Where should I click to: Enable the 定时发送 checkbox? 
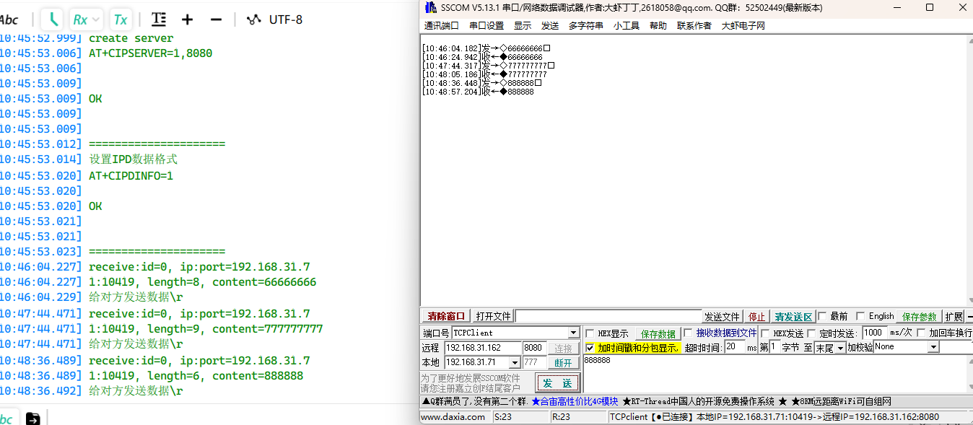click(811, 333)
